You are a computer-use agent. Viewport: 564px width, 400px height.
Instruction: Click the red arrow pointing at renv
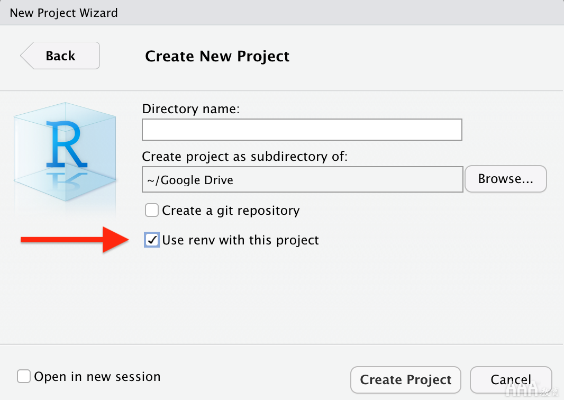pyautogui.click(x=73, y=240)
